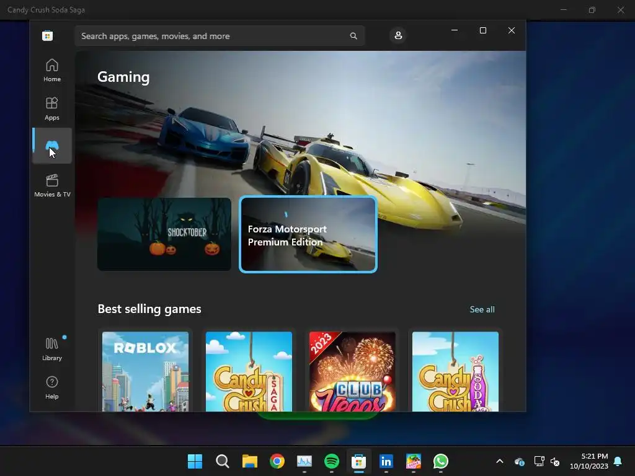
Task: Launch Google Chrome from taskbar
Action: click(x=277, y=461)
